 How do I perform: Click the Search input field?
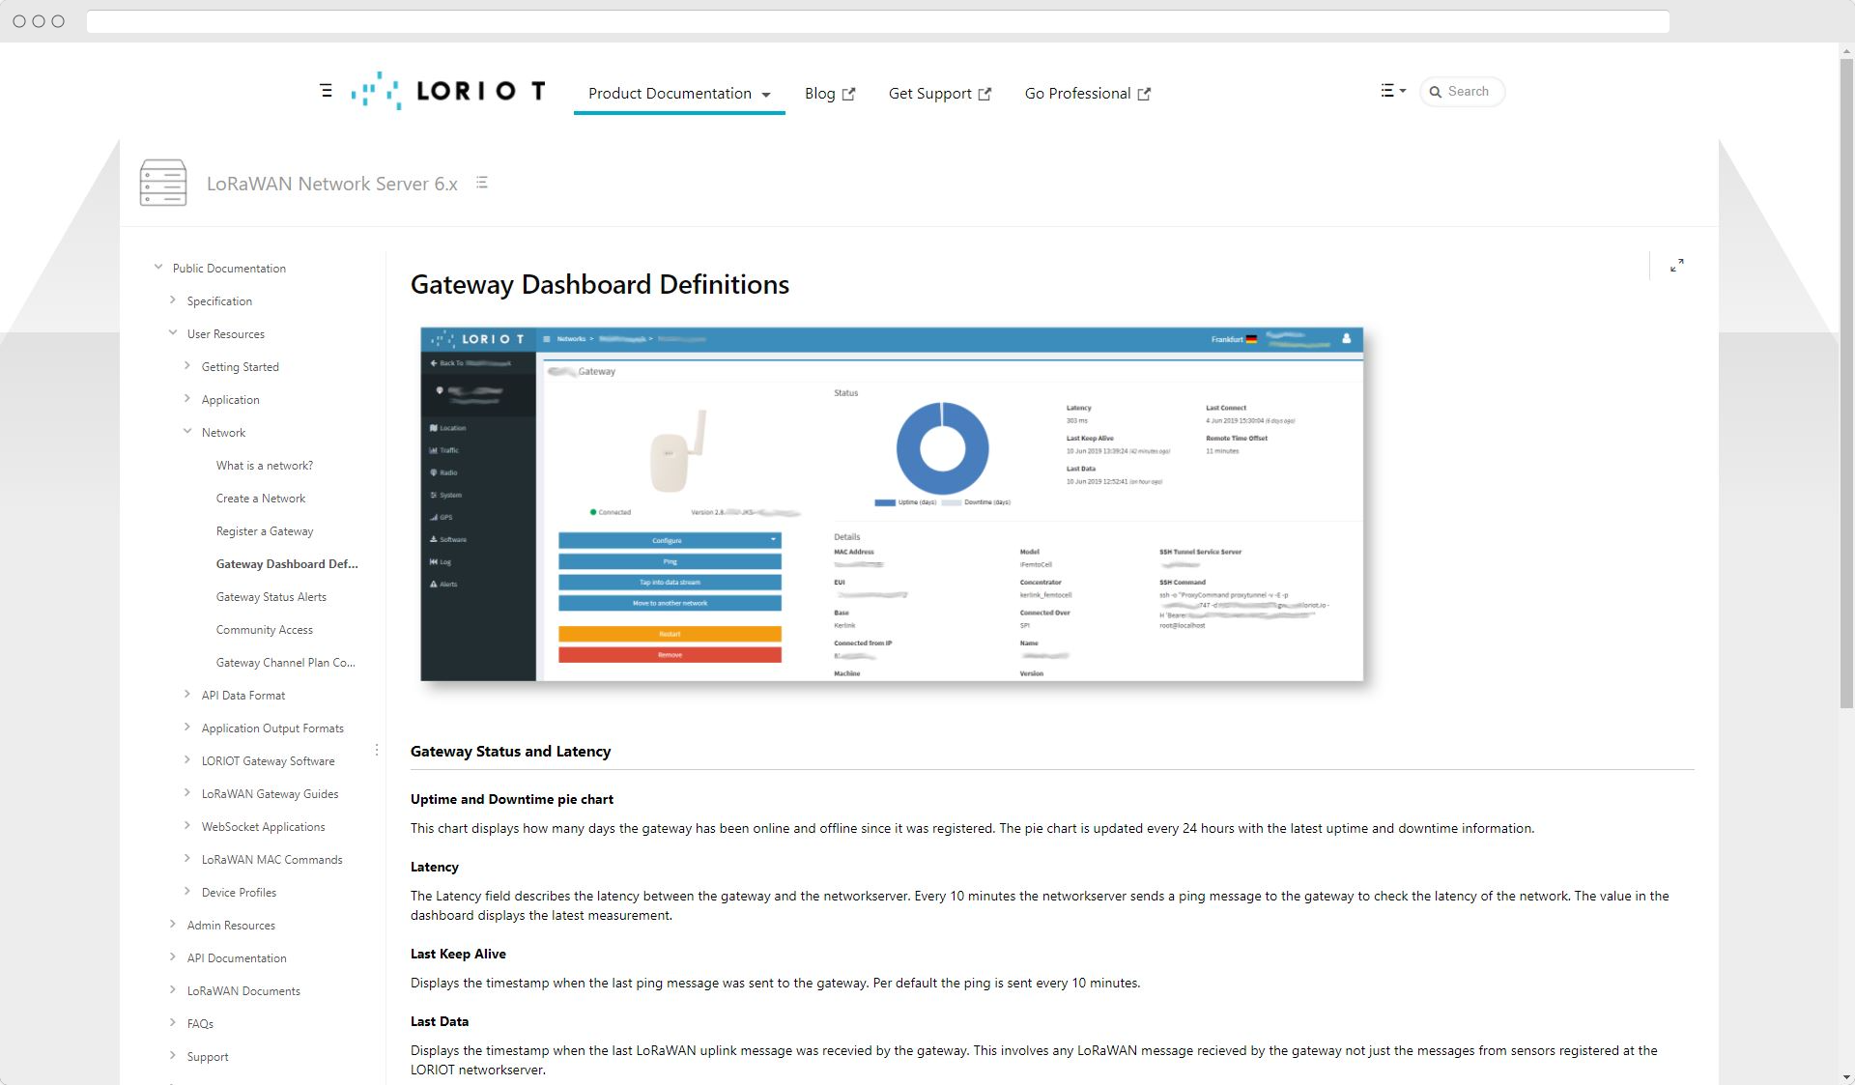[x=1471, y=92]
